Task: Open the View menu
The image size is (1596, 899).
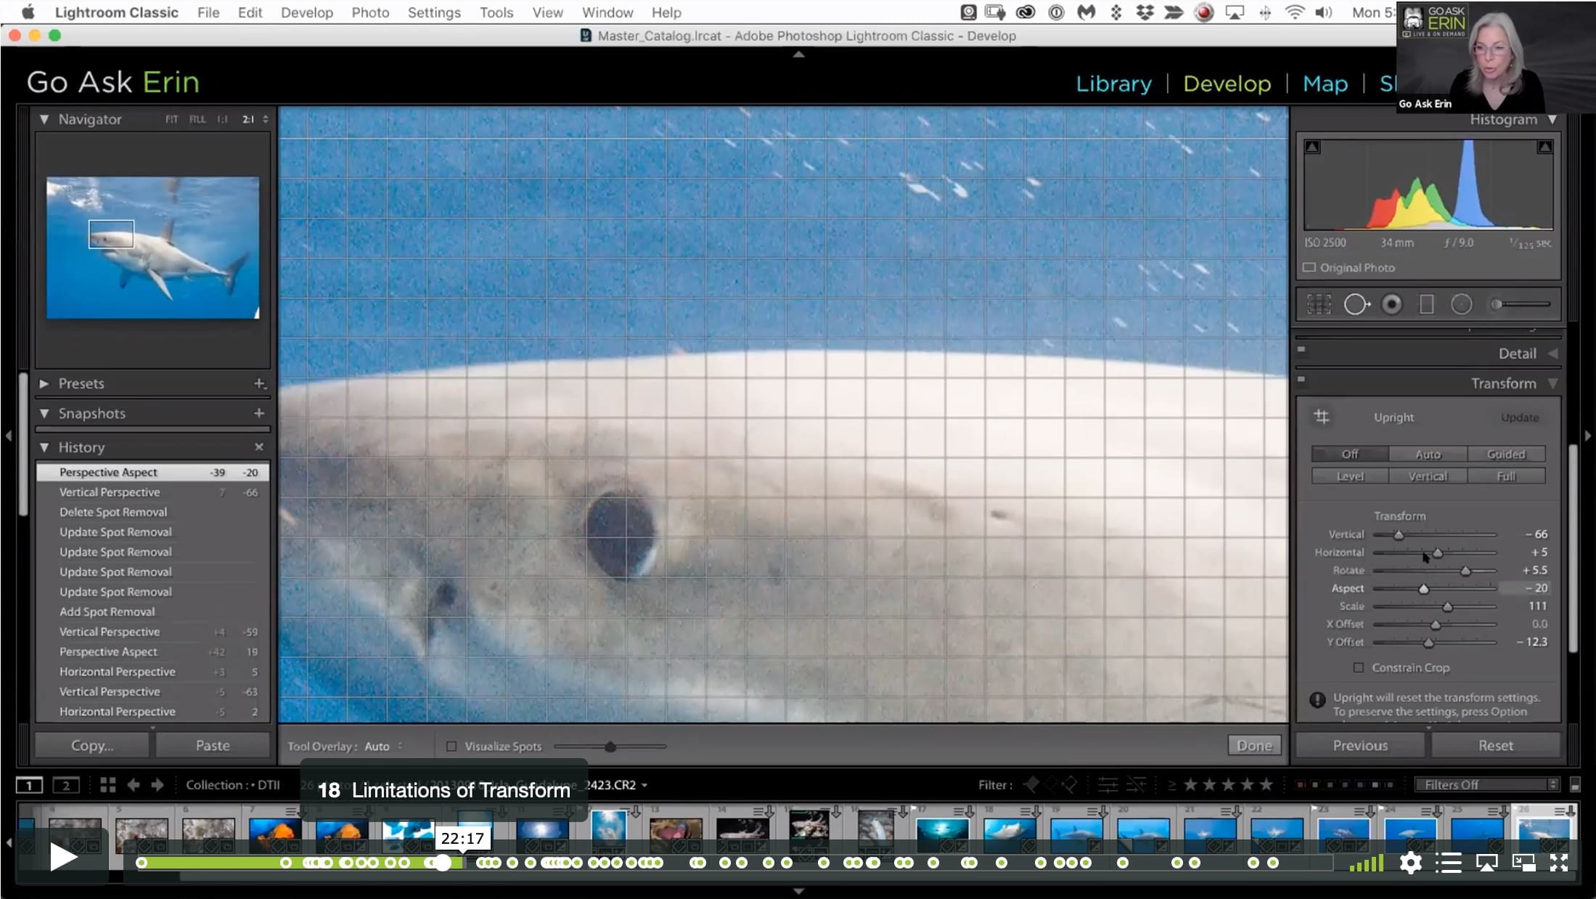Action: [547, 12]
